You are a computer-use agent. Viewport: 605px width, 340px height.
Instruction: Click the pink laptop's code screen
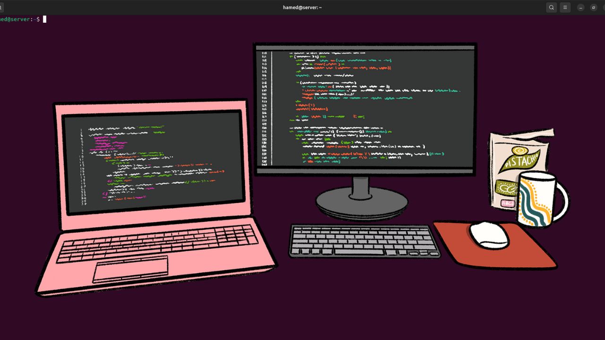[x=154, y=162]
